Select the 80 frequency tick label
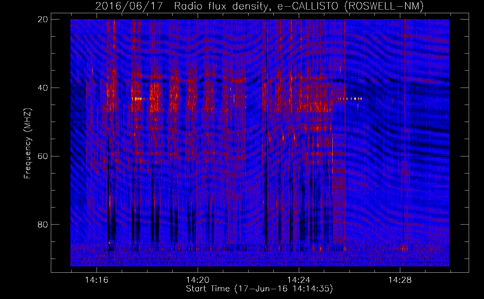 tap(43, 225)
